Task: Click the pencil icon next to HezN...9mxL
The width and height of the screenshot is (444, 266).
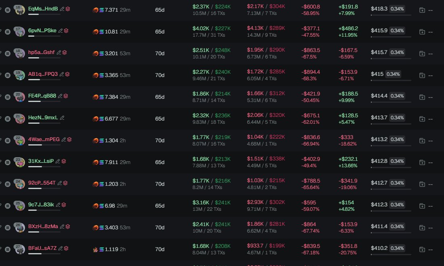Action: (x=62, y=118)
